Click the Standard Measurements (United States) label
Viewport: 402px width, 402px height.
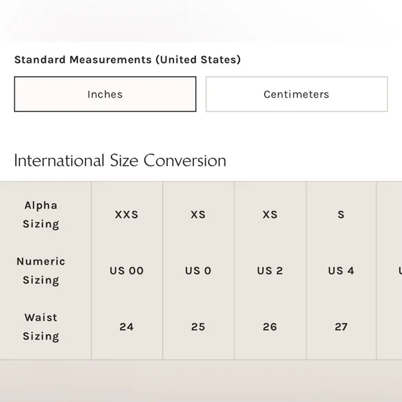tap(128, 60)
